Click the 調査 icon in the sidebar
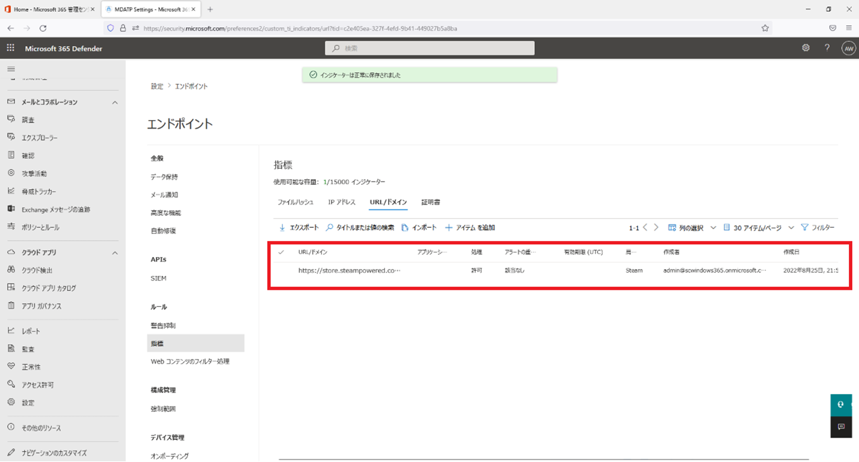This screenshot has width=859, height=462. 11,119
